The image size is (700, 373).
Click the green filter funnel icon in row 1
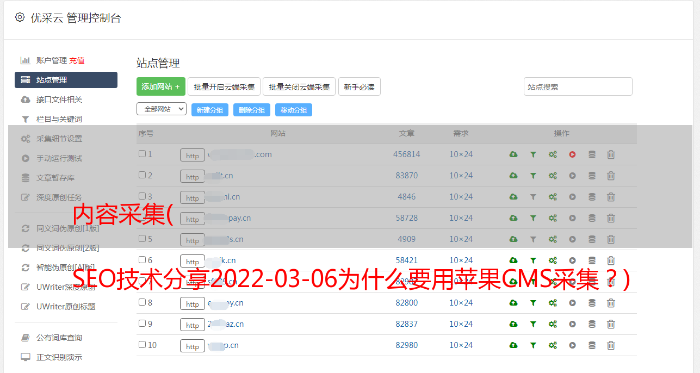pos(533,154)
